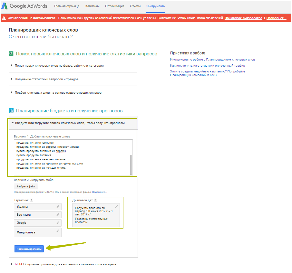Edit the Украина location targeting pencil
This screenshot has height=273, width=292.
(58, 206)
